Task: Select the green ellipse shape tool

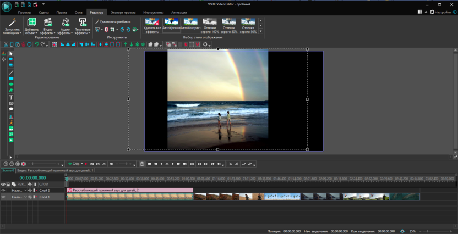Action: tap(11, 85)
